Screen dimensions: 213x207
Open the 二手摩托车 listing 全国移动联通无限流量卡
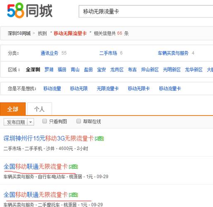tap(36, 195)
